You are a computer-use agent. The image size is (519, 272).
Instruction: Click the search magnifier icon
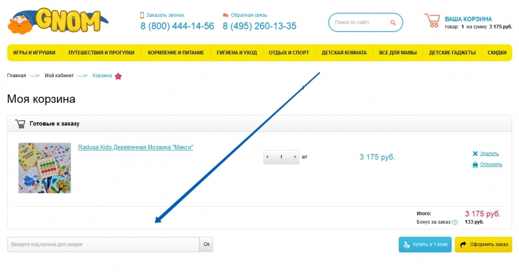[x=392, y=23]
